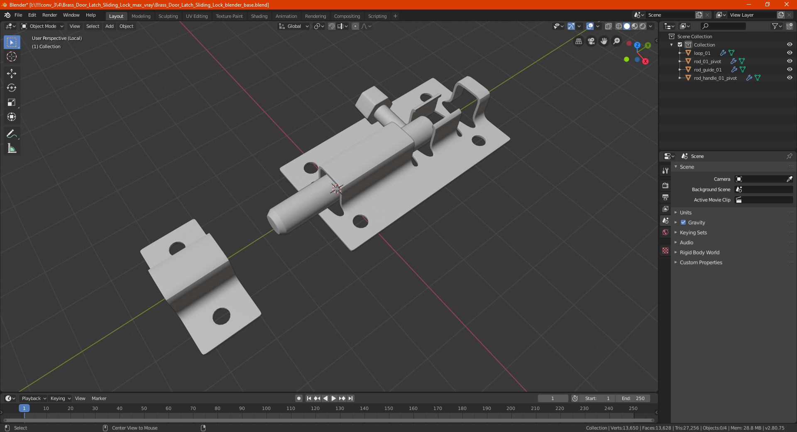Open the outliner filter dropdown
Image resolution: width=797 pixels, height=432 pixels.
tap(777, 26)
